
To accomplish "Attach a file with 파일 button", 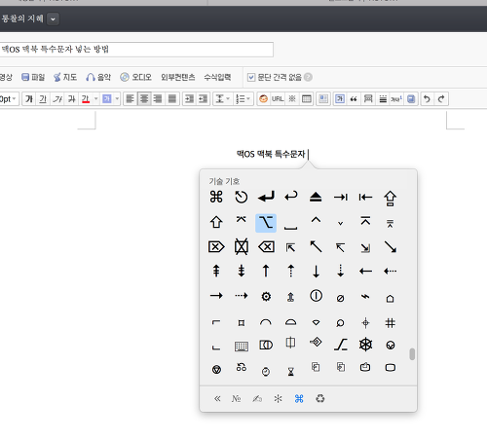I will pos(33,77).
